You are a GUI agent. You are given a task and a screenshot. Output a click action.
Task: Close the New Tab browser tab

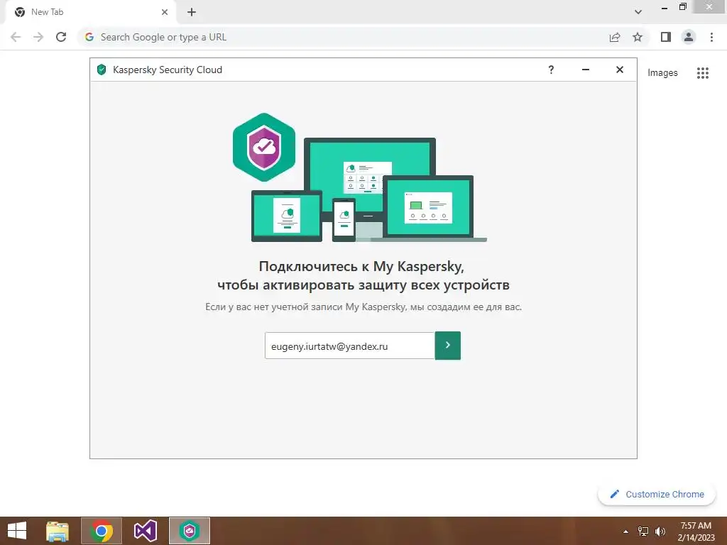pos(165,12)
